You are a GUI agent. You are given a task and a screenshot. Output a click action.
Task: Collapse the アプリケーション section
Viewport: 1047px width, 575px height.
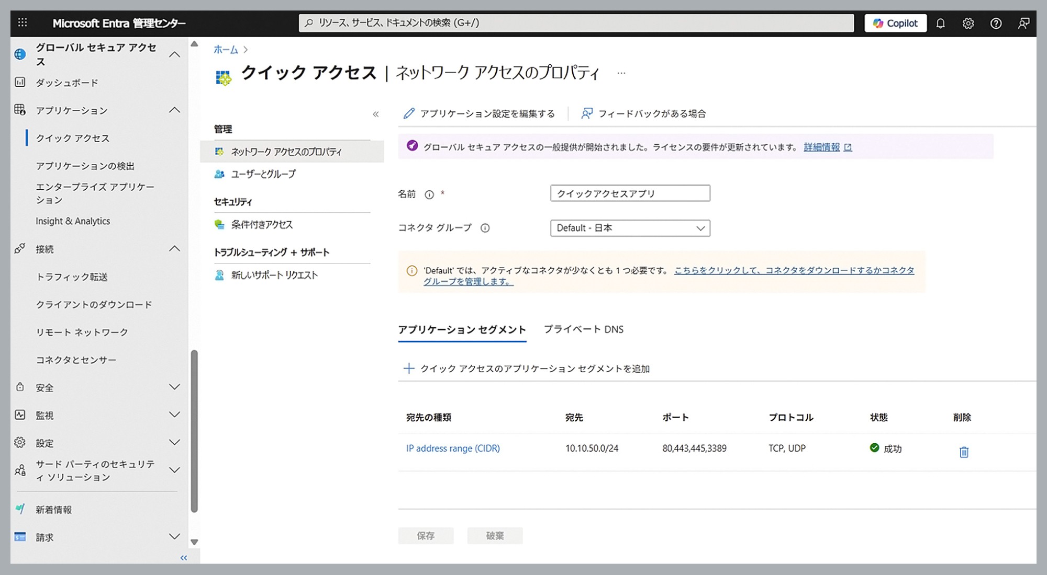[x=174, y=110]
